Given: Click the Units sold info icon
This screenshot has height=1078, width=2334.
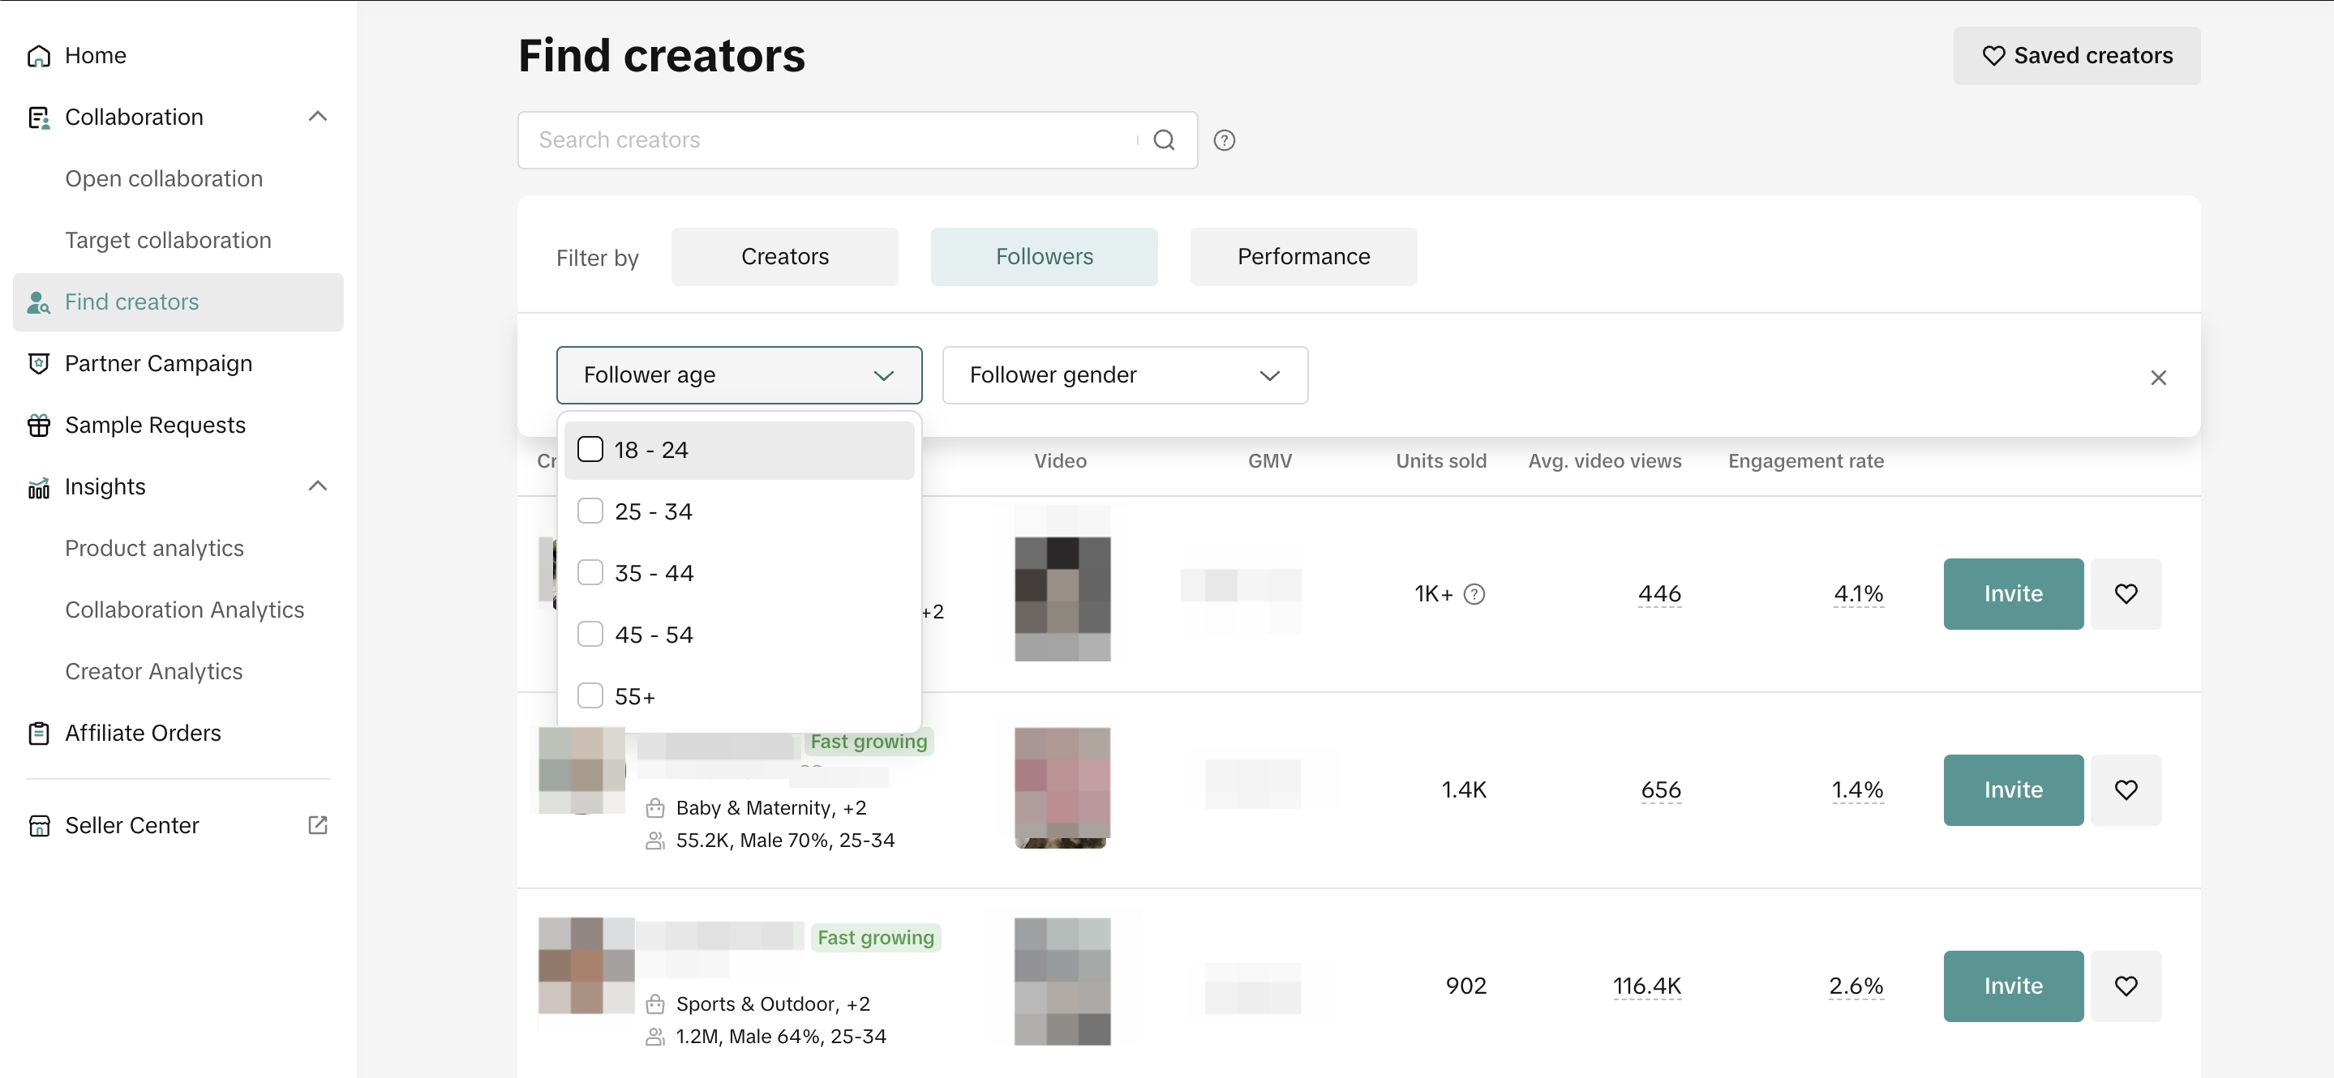Looking at the screenshot, I should pyautogui.click(x=1474, y=594).
